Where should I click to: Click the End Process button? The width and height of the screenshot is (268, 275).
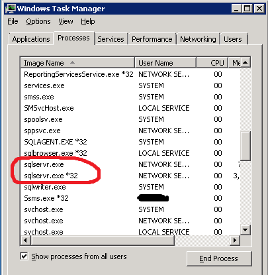point(219,258)
